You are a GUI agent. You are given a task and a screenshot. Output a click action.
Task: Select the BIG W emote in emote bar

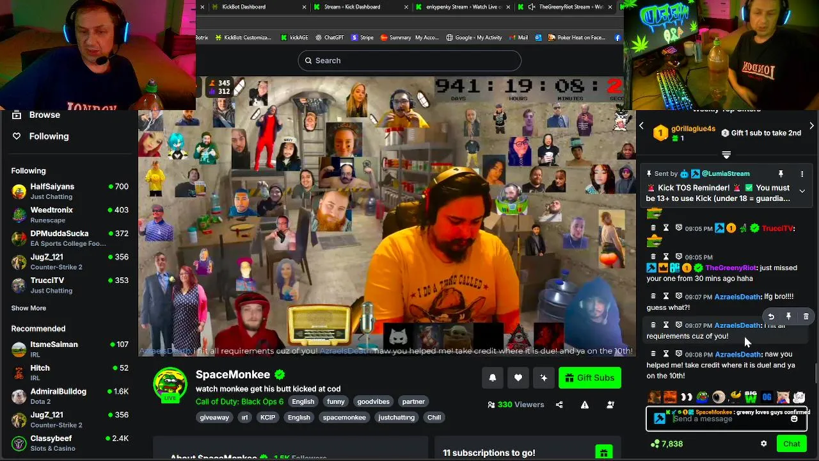(751, 397)
